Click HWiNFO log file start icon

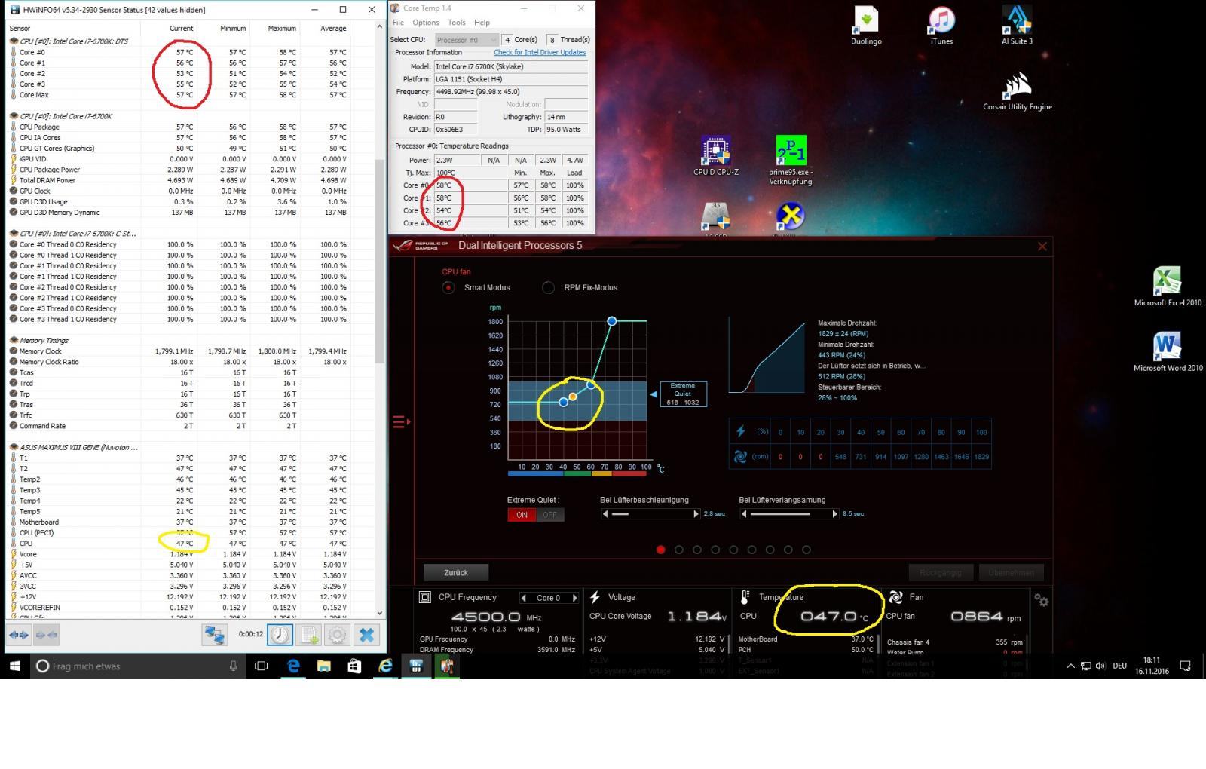pos(309,635)
